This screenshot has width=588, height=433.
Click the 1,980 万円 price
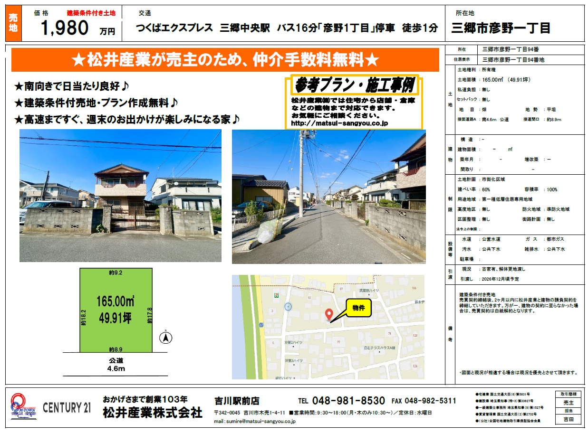(78, 28)
